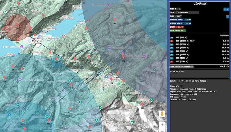Select the G13 waypoint pin
This screenshot has height=132, width=231.
tap(71, 84)
